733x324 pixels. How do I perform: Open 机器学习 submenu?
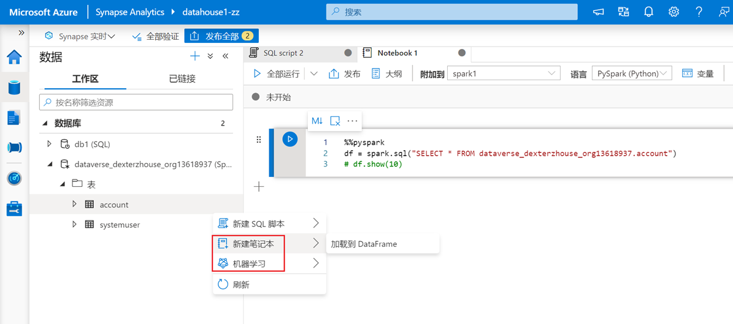coord(269,263)
